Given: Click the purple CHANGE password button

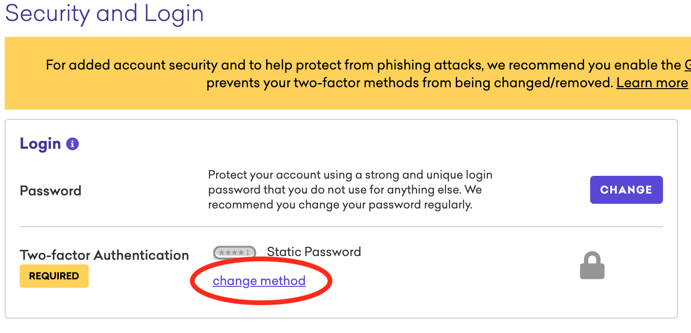Looking at the screenshot, I should coord(626,190).
